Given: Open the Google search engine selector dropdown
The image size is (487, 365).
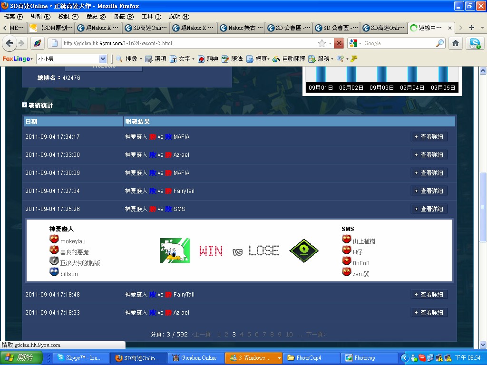Looking at the screenshot, I should [355, 43].
